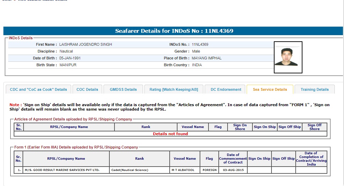Select the Sea Service Details tab
The width and height of the screenshot is (344, 186).
[270, 89]
